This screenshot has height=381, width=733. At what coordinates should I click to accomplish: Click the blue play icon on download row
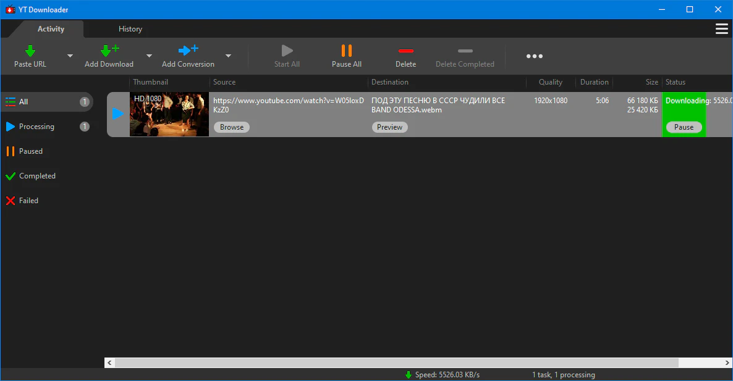tap(118, 114)
